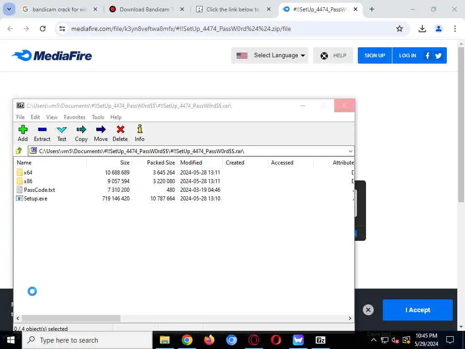Click the scroll right arrow in 7-Zip
Viewport: 465px width, 349px height.
[x=350, y=318]
